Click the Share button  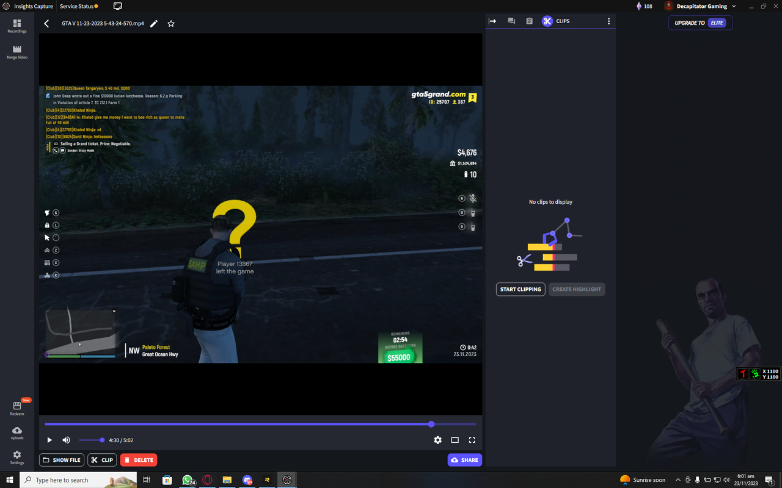[x=464, y=460]
